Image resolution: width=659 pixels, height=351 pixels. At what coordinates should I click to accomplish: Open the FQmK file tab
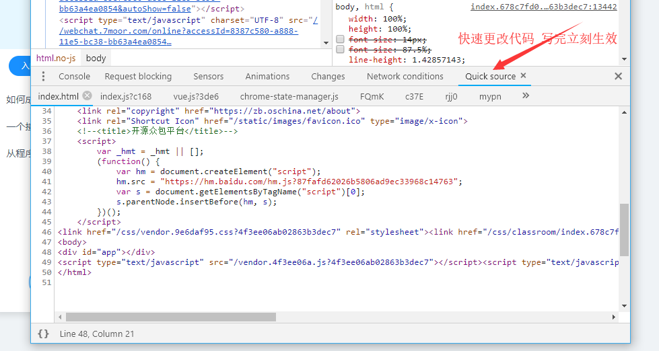[372, 97]
